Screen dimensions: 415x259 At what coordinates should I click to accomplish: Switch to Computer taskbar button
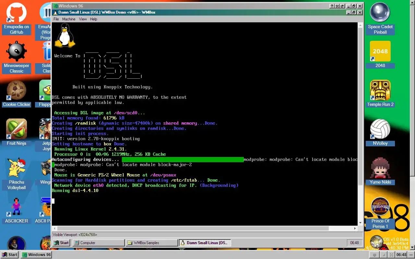click(98, 243)
